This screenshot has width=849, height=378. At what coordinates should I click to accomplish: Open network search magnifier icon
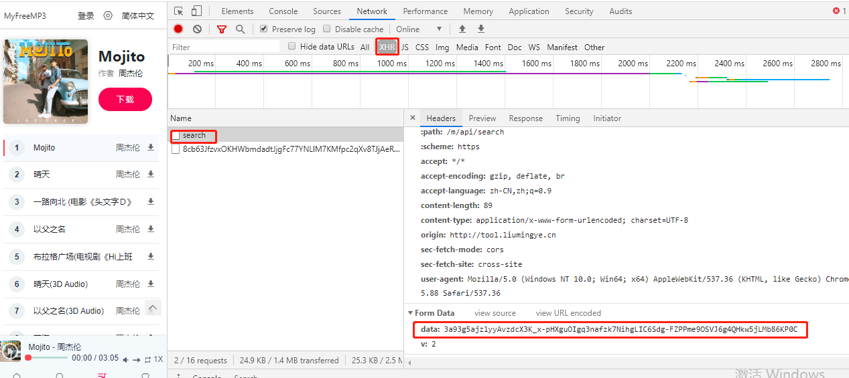click(x=240, y=29)
